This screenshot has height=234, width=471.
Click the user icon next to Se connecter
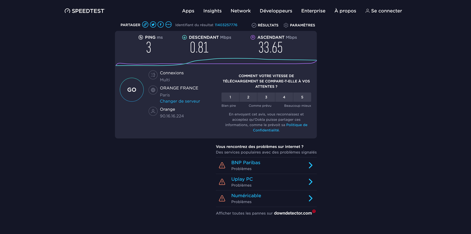coord(367,11)
